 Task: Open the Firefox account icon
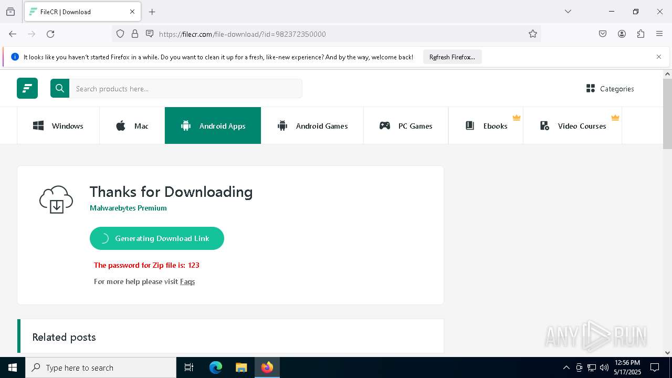pos(622,34)
